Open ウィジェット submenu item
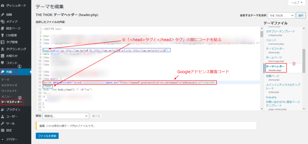The height and width of the screenshot is (144, 308). [x=9, y=91]
